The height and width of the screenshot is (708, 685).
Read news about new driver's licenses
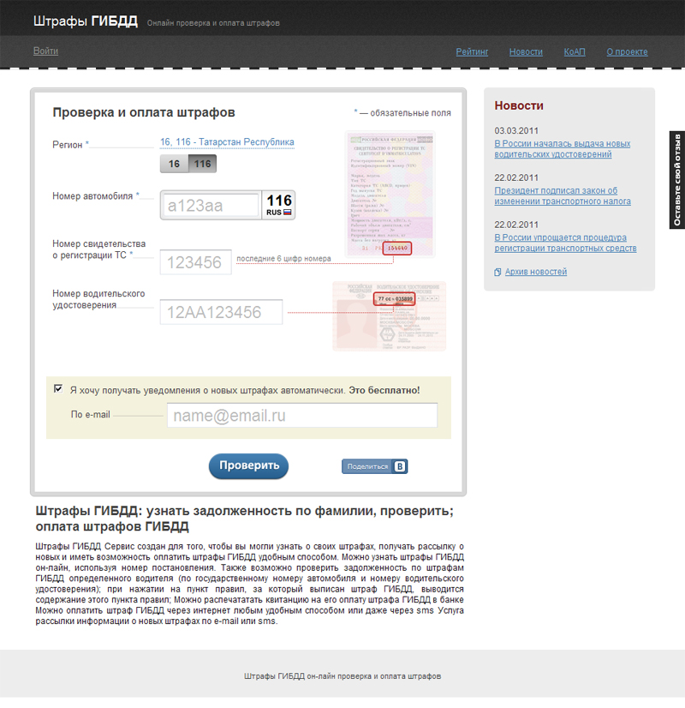(x=562, y=149)
